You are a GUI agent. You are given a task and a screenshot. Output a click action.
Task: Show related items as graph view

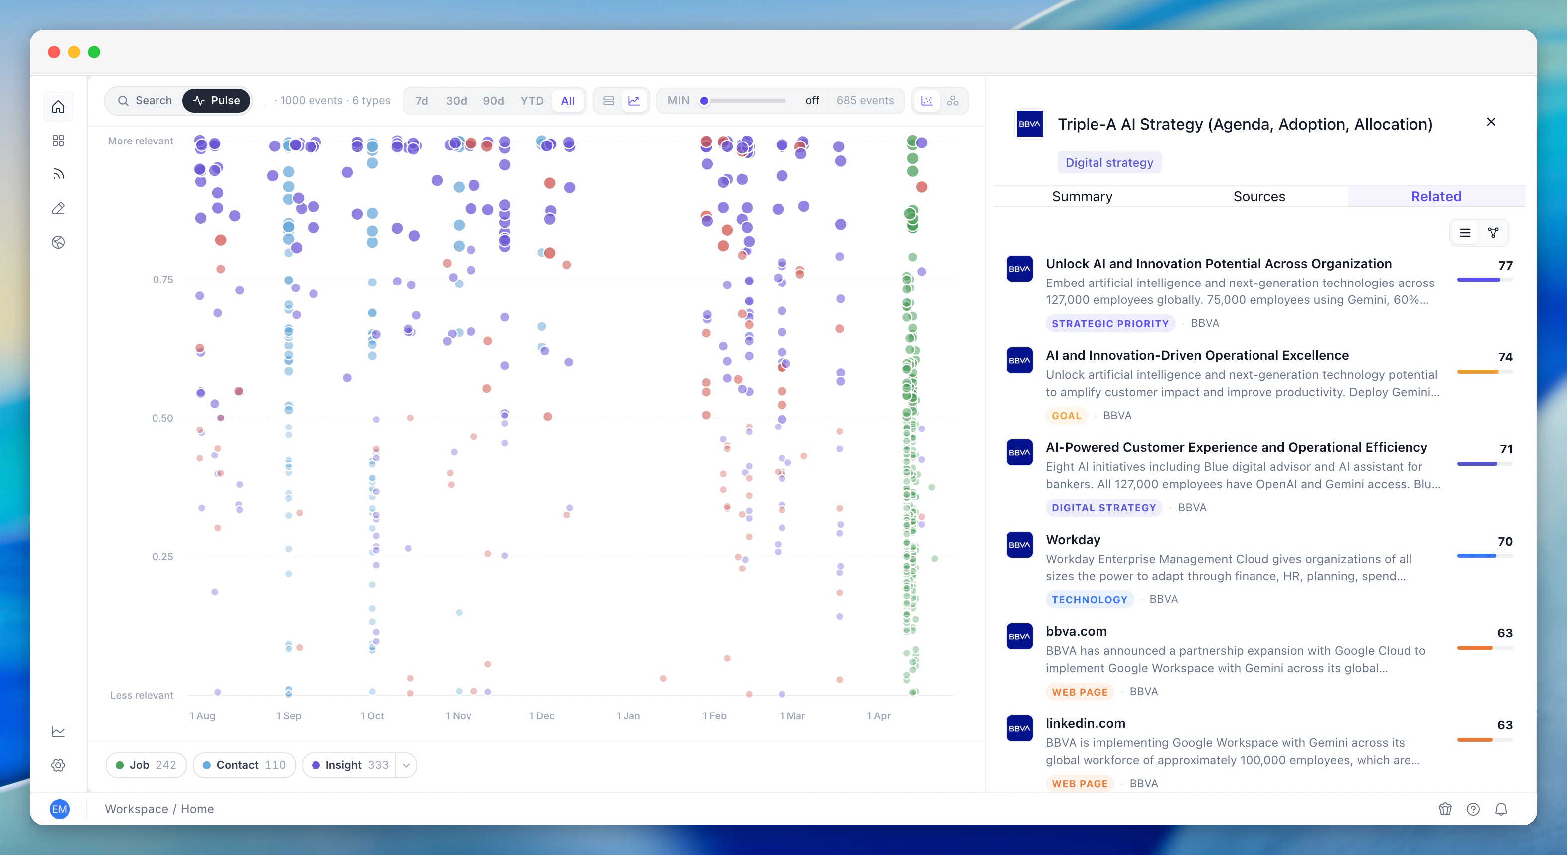click(1493, 233)
